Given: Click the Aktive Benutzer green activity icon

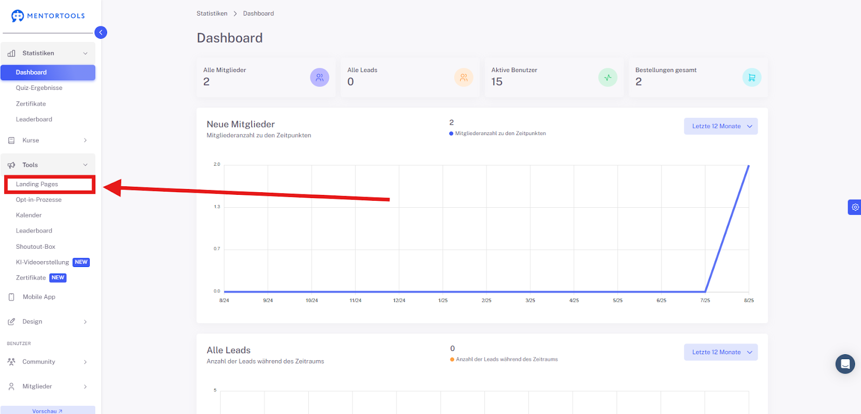Looking at the screenshot, I should 608,78.
